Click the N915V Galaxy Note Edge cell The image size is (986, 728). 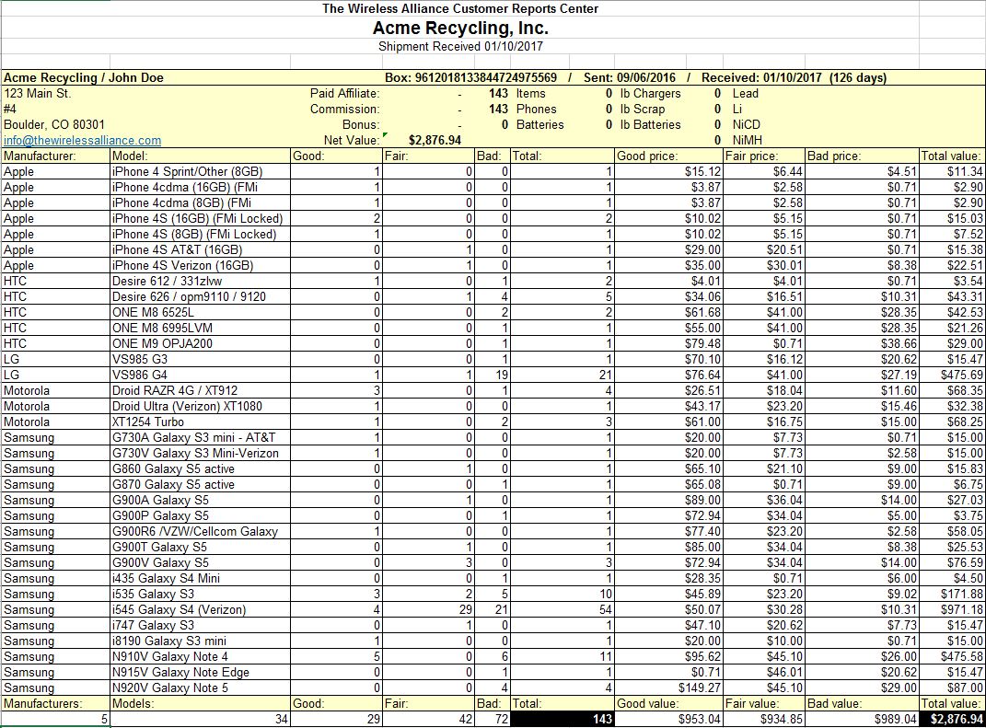coord(200,672)
